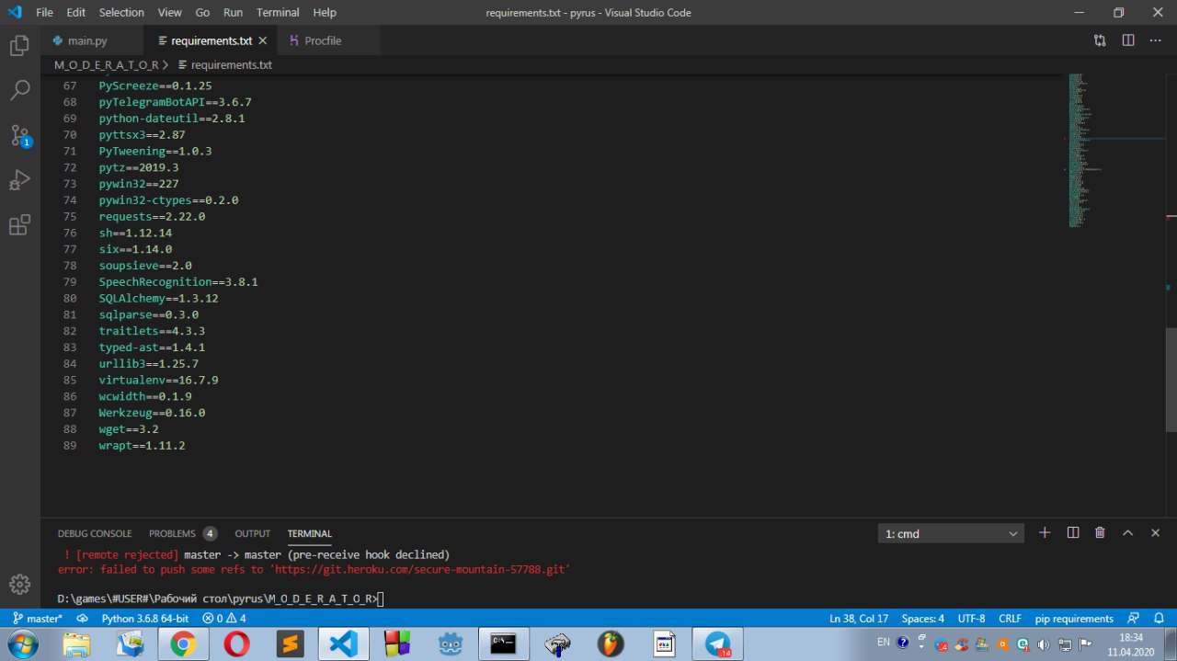This screenshot has height=661, width=1177.
Task: Change line endings via CRLF indicator
Action: tap(1010, 619)
